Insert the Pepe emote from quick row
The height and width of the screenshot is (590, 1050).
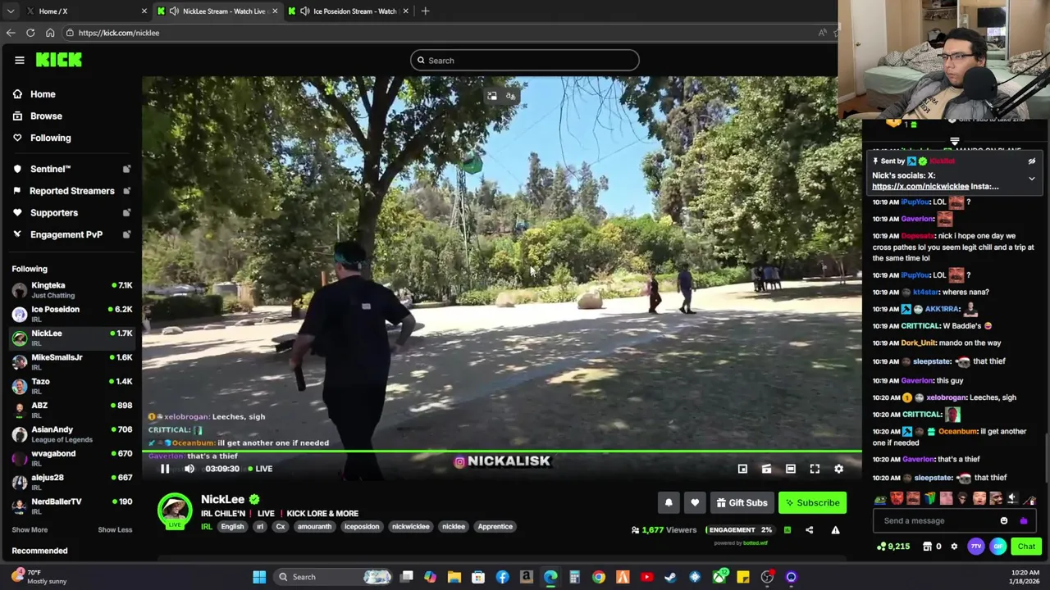pos(880,498)
